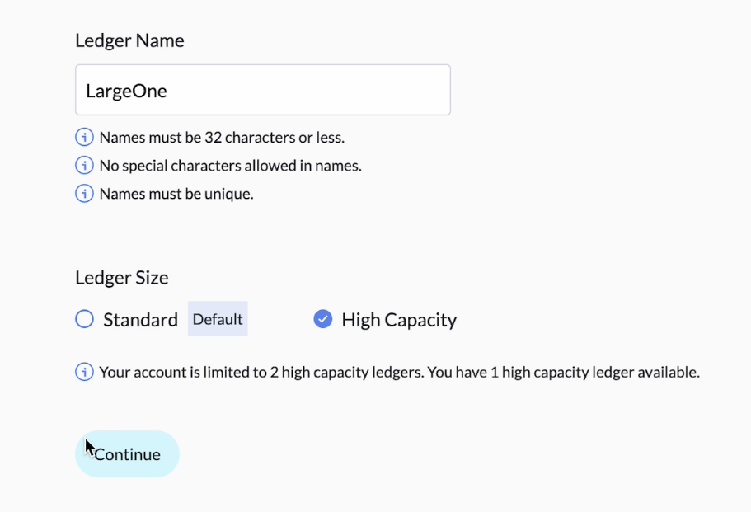Click inside the LargeOne name field
This screenshot has height=512, width=751.
(262, 91)
